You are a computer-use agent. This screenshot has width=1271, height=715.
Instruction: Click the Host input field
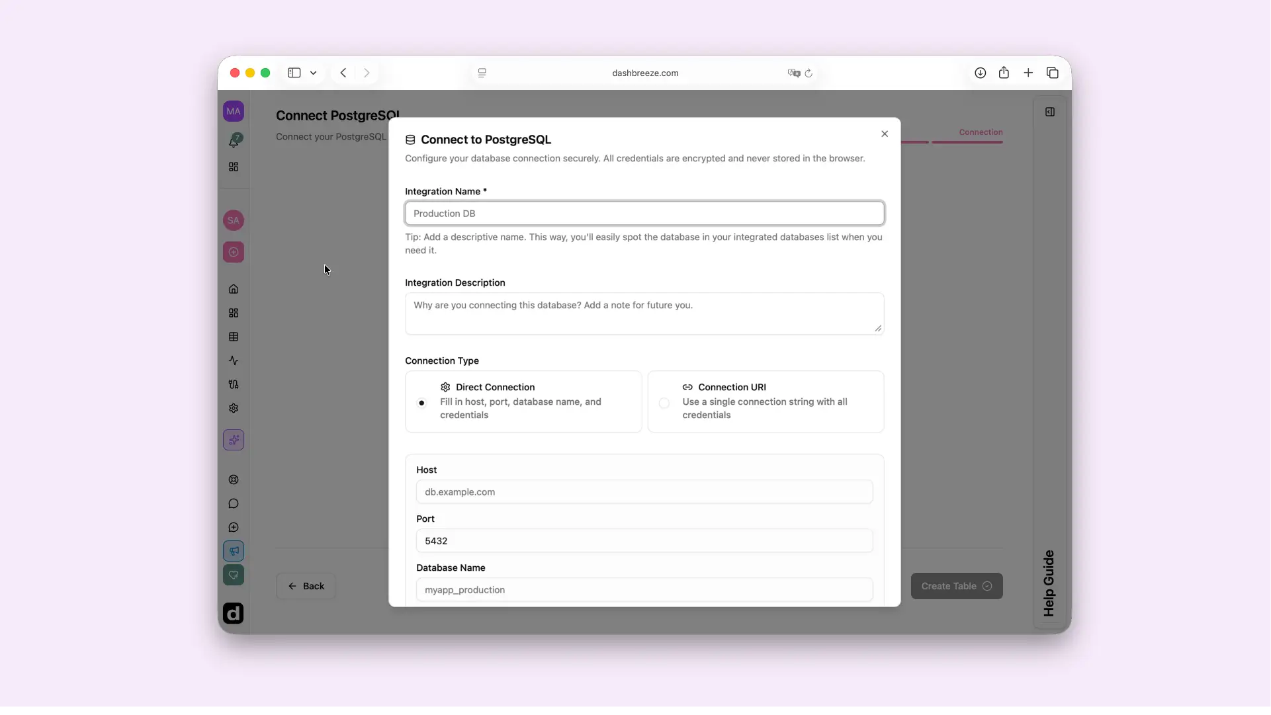[644, 492]
